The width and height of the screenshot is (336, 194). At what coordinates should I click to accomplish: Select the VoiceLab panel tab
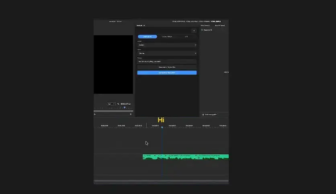coord(139,25)
